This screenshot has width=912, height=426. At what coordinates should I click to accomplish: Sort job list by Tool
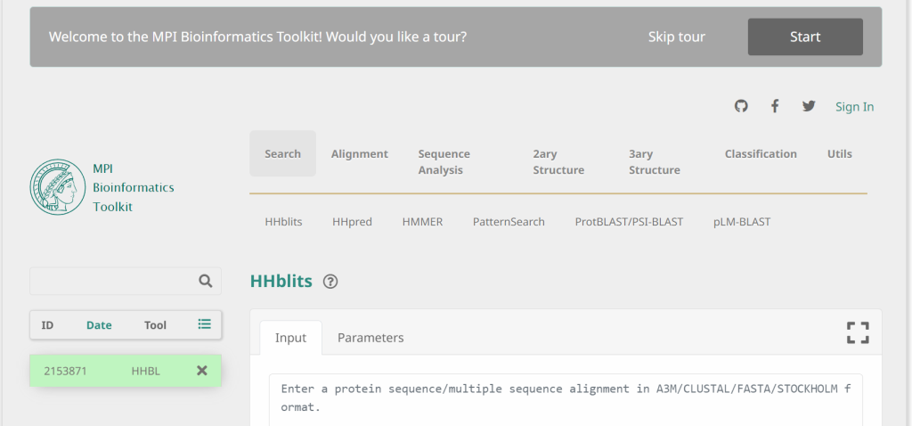(x=155, y=325)
